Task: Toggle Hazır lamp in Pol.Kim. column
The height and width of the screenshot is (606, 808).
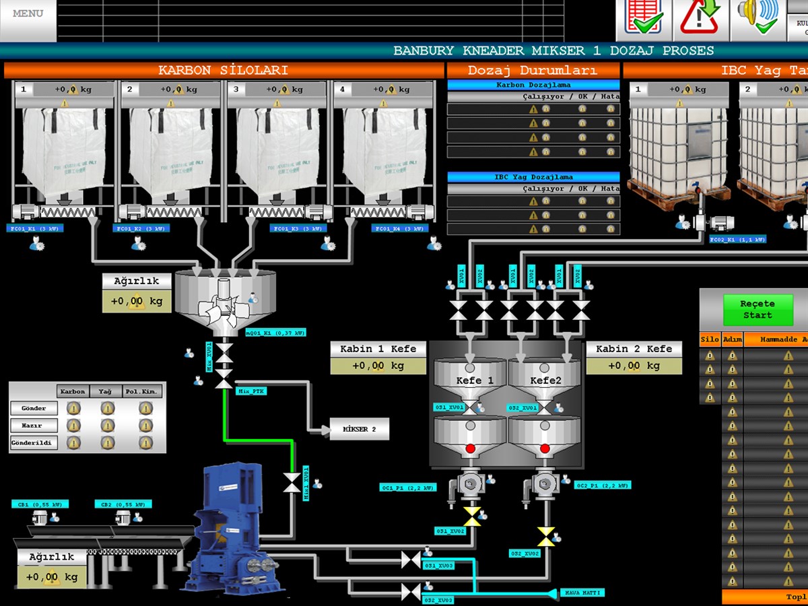Action: 145,426
